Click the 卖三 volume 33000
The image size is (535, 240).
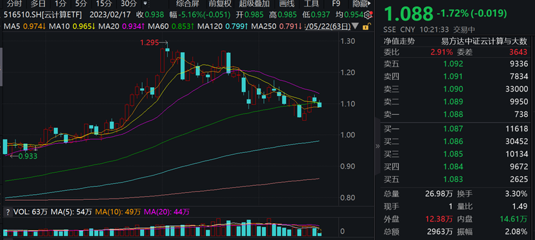(516, 89)
